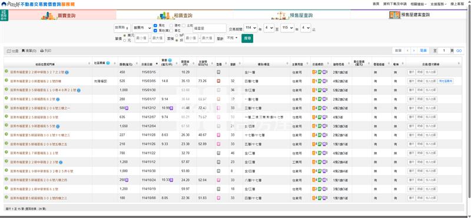Click building type icon in 114/11/28 row

218,135
